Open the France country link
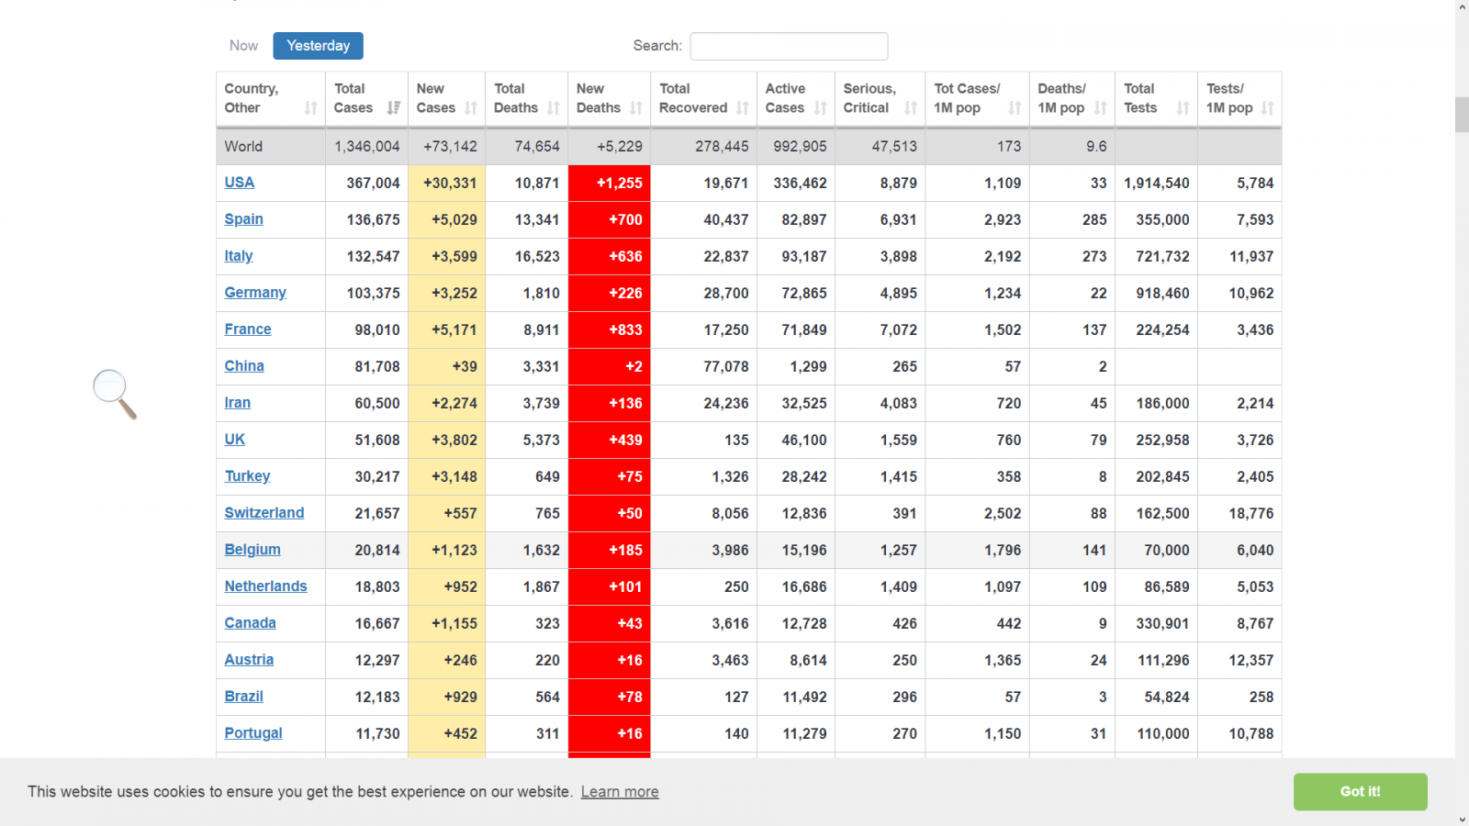 [248, 329]
